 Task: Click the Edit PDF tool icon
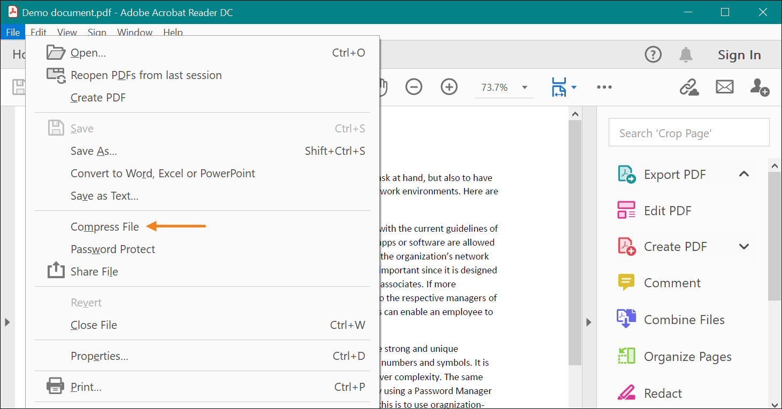pyautogui.click(x=626, y=210)
